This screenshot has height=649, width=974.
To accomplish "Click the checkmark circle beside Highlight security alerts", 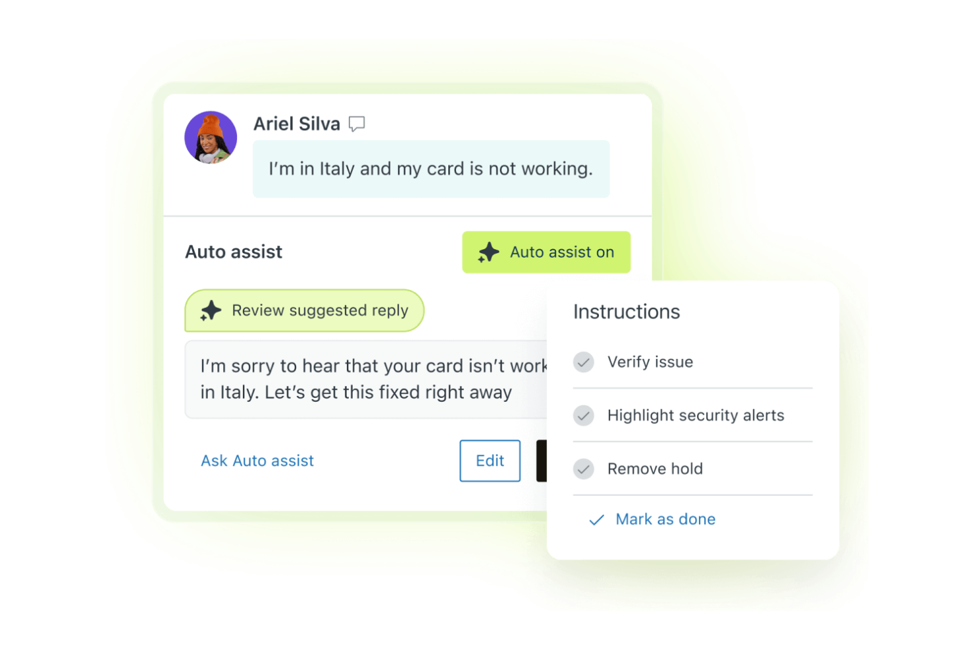I will [584, 416].
